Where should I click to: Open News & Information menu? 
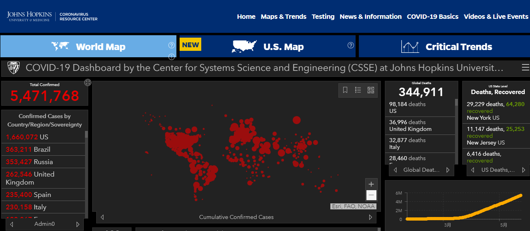370,16
